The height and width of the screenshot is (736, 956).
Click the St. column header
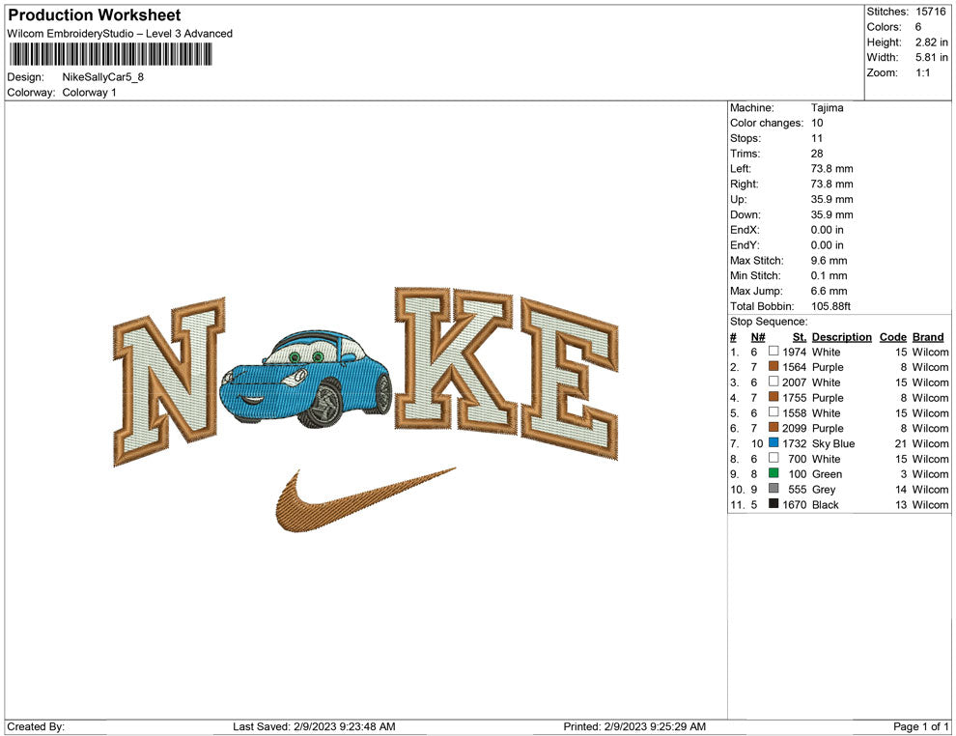(x=800, y=337)
